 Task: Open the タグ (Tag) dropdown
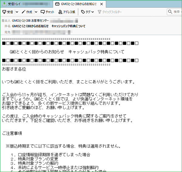tap(87, 12)
